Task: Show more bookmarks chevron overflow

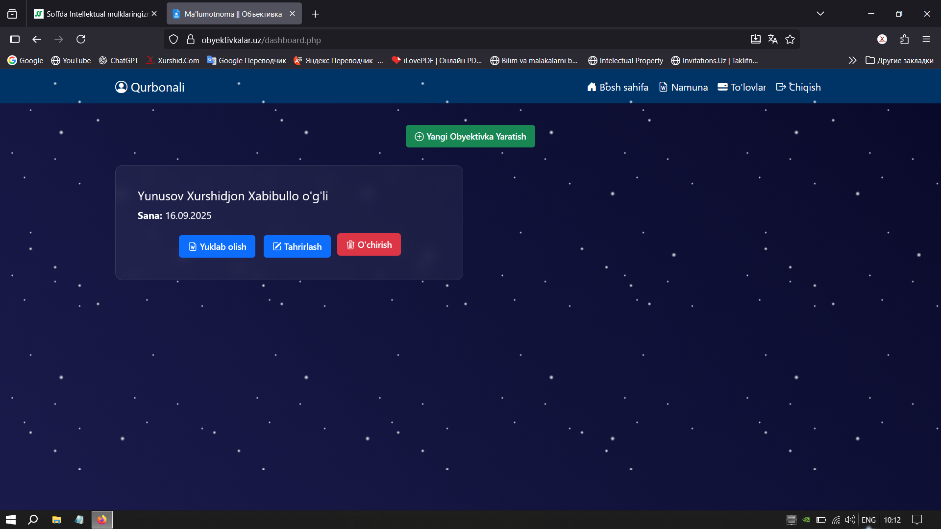Action: tap(852, 60)
